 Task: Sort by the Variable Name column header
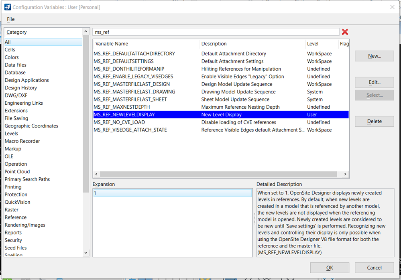146,44
